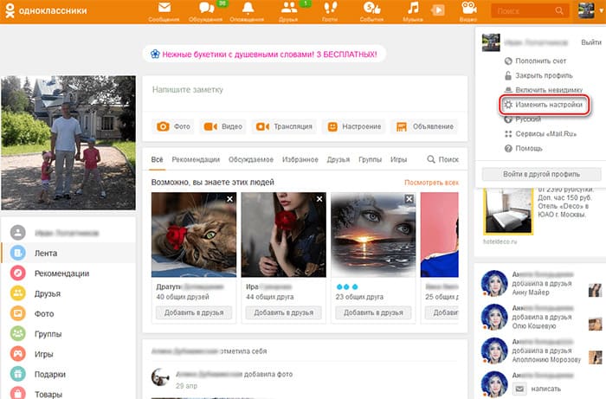Switch to Друзья feed tab
The width and height of the screenshot is (606, 399).
(x=338, y=159)
